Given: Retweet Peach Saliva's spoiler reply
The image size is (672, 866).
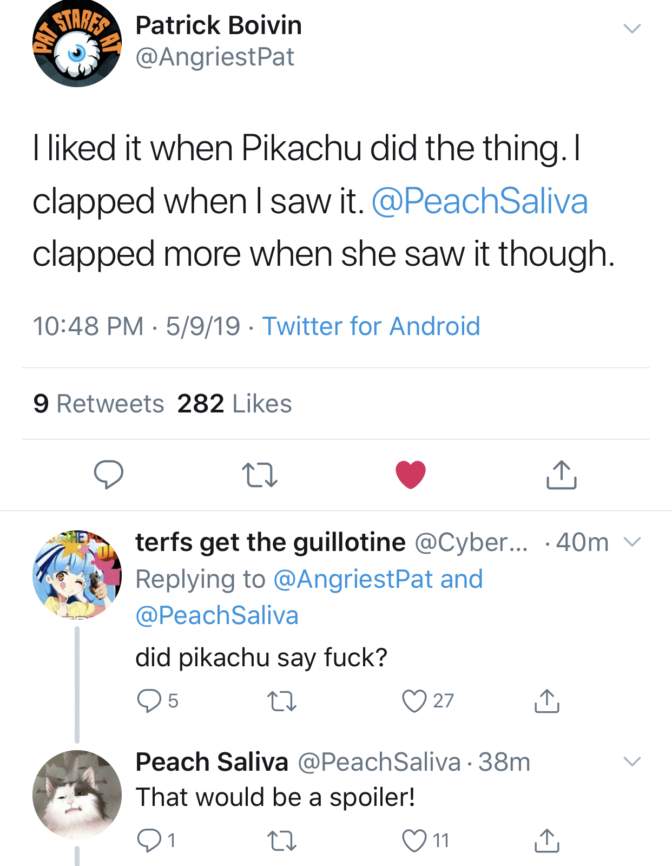Looking at the screenshot, I should point(282,841).
